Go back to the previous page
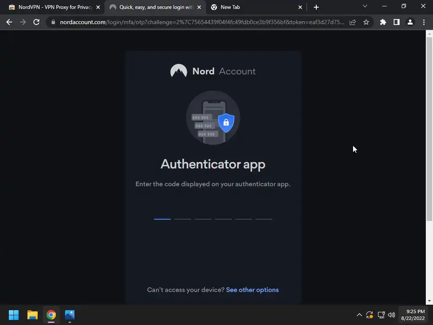This screenshot has width=433, height=325. tap(9, 22)
